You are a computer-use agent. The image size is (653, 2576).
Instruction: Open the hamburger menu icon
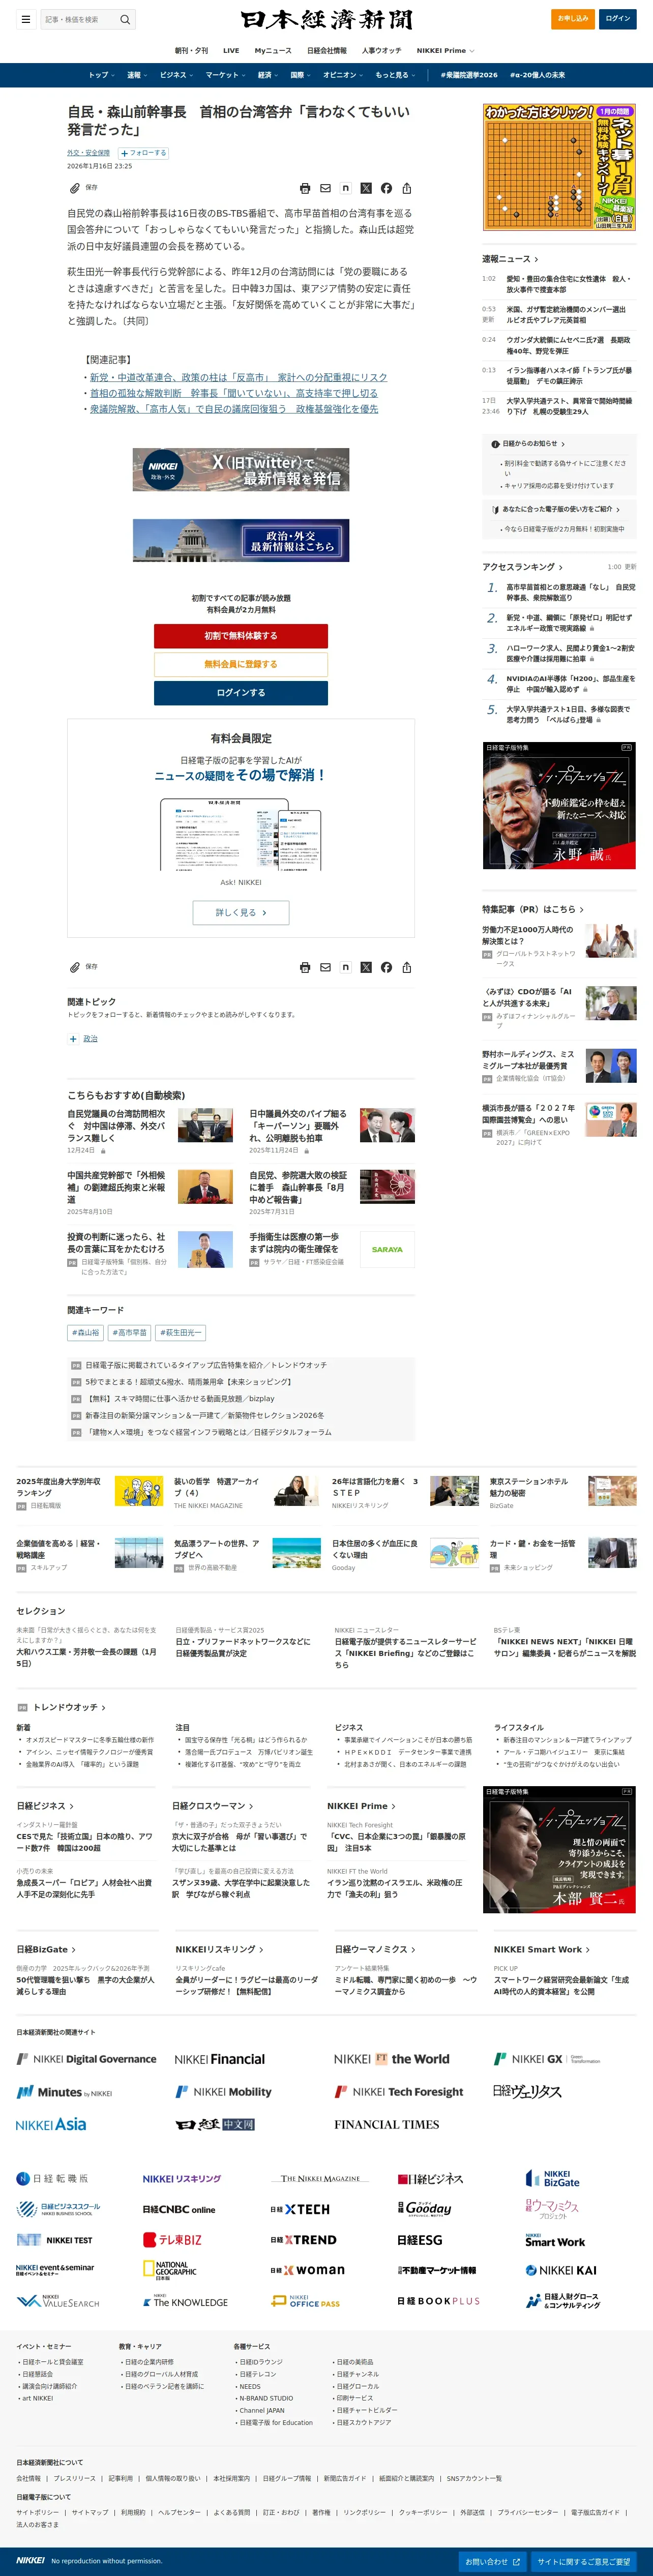(x=25, y=19)
